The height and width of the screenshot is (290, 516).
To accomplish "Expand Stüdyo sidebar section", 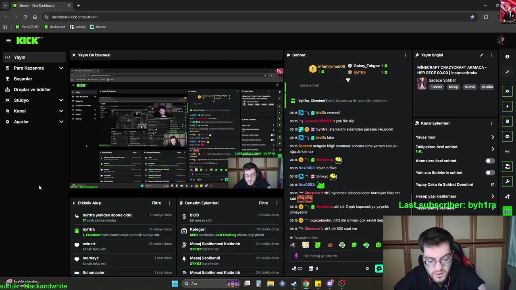I will point(61,100).
